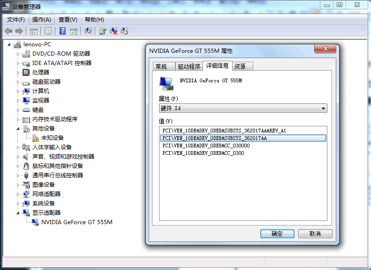Select the 系统设备 tree item
371x270 pixels.
pos(44,204)
